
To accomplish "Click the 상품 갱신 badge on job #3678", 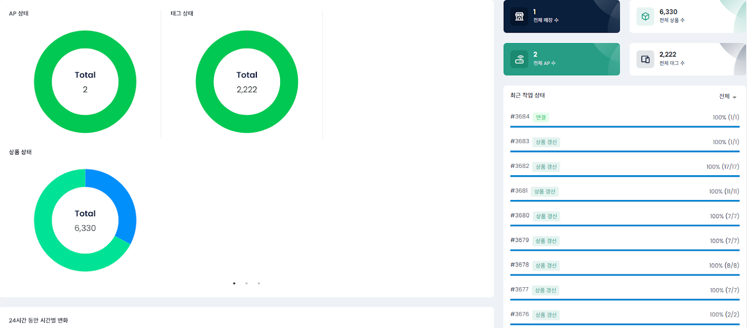I will pos(546,265).
